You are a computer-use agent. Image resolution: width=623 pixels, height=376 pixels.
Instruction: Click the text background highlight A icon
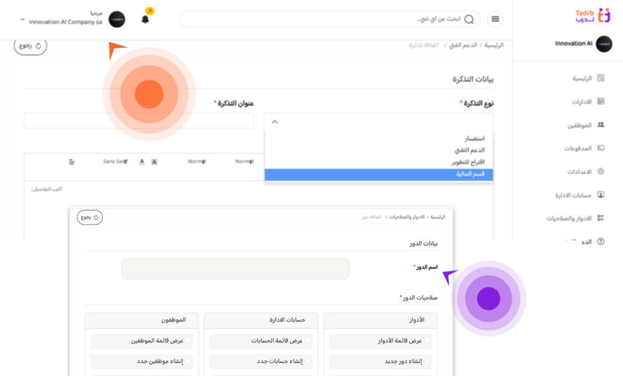155,161
